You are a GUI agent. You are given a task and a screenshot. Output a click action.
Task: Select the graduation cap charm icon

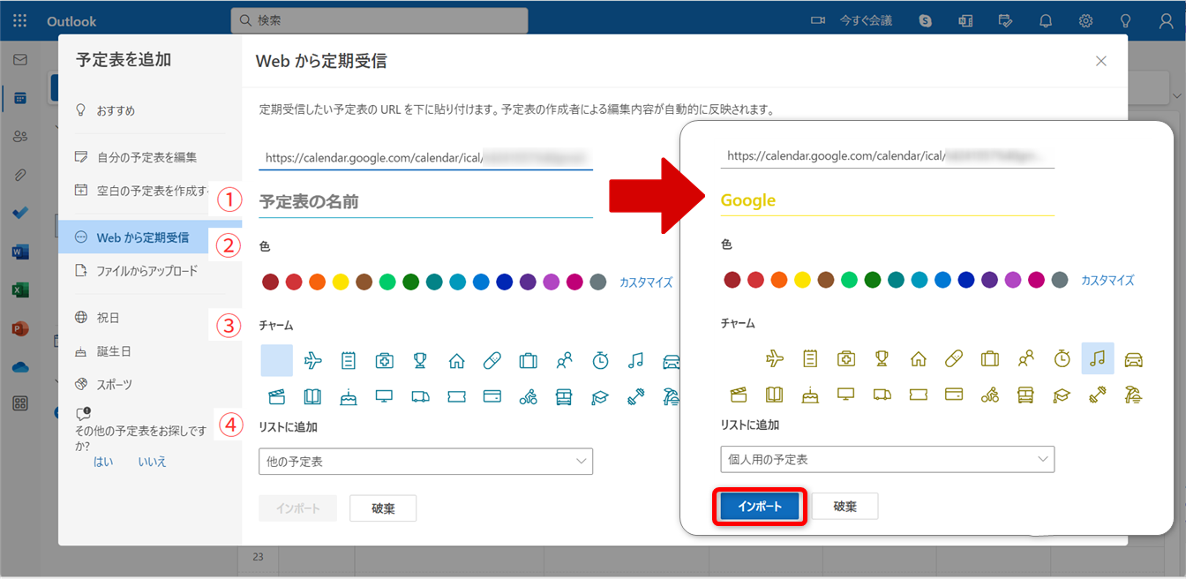pyautogui.click(x=600, y=397)
